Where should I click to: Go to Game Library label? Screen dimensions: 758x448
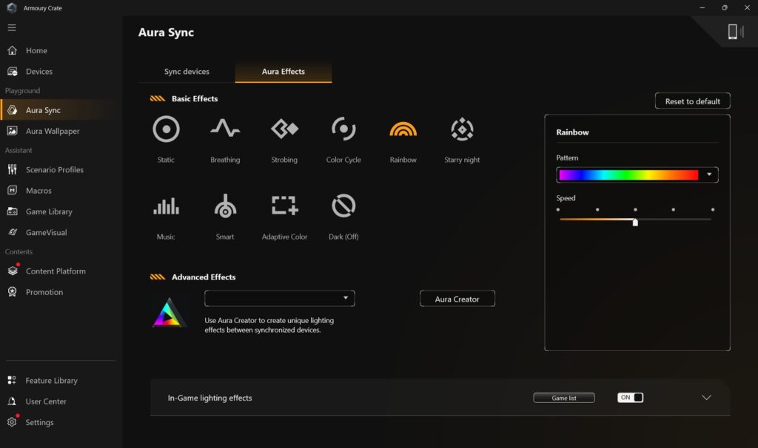[x=49, y=211]
